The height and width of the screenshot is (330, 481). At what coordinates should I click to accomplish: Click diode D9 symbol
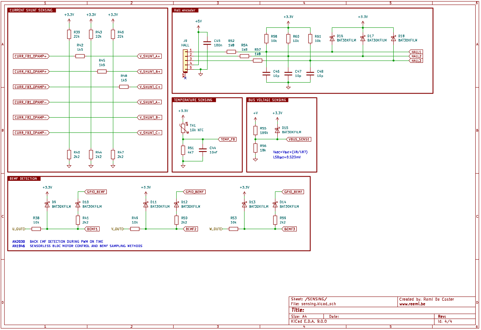(47, 205)
